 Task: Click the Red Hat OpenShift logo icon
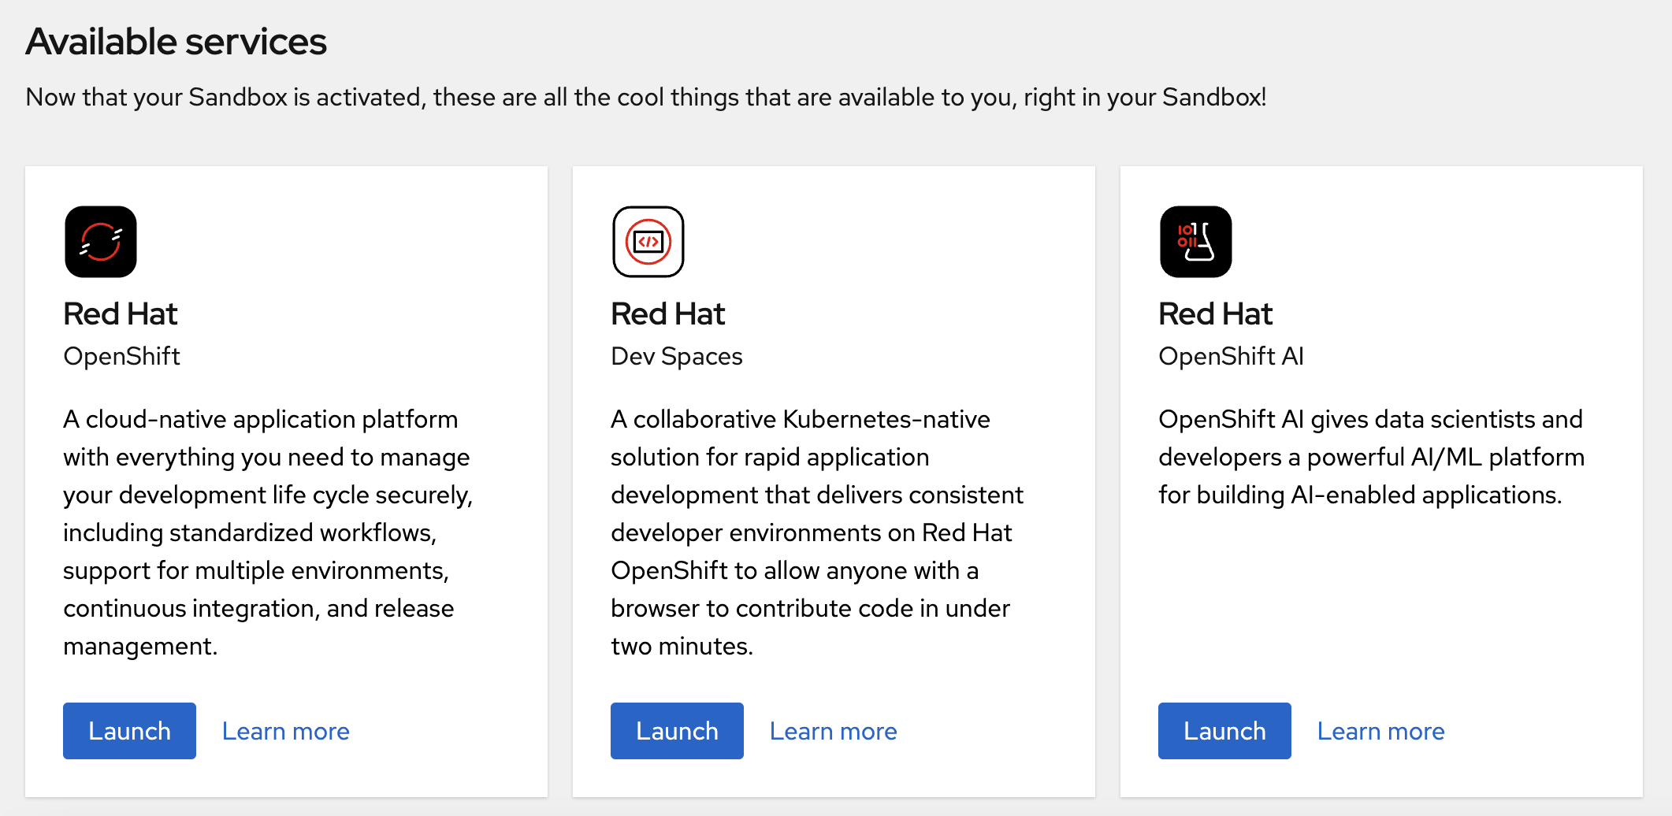pyautogui.click(x=101, y=242)
